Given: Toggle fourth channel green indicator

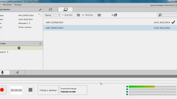Looking at the screenshot, I should [127, 94].
